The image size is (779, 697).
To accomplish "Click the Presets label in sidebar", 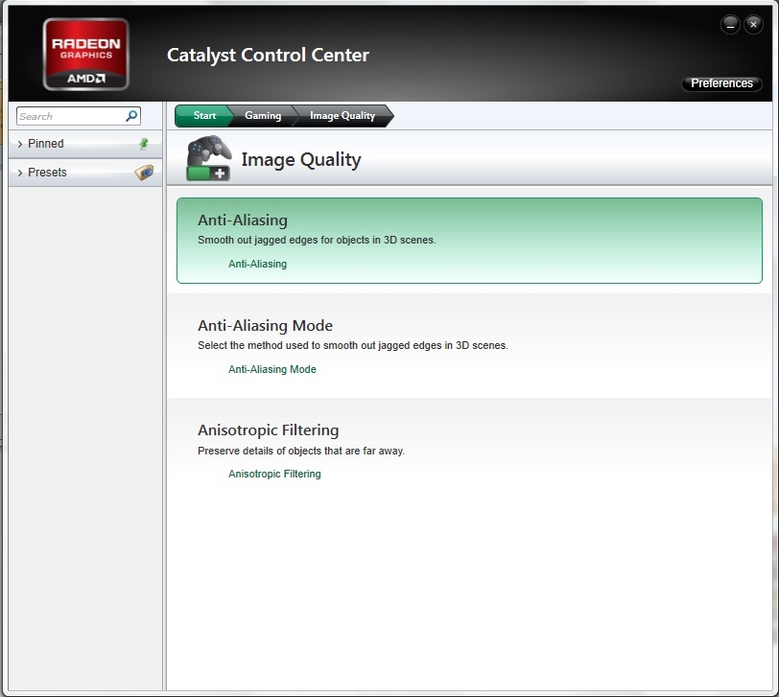I will click(x=47, y=173).
